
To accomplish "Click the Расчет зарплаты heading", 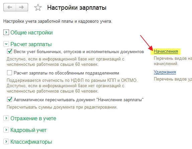I will tap(31, 44).
